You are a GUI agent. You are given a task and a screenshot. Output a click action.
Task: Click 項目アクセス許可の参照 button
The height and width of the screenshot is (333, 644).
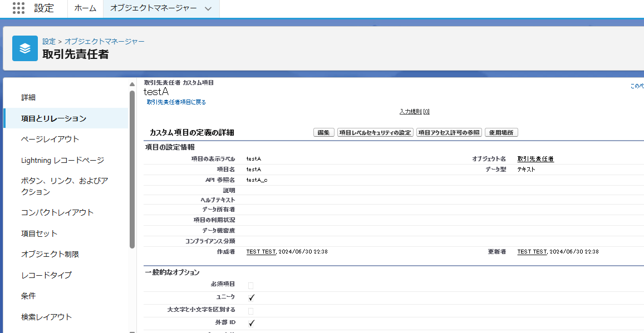pyautogui.click(x=449, y=132)
